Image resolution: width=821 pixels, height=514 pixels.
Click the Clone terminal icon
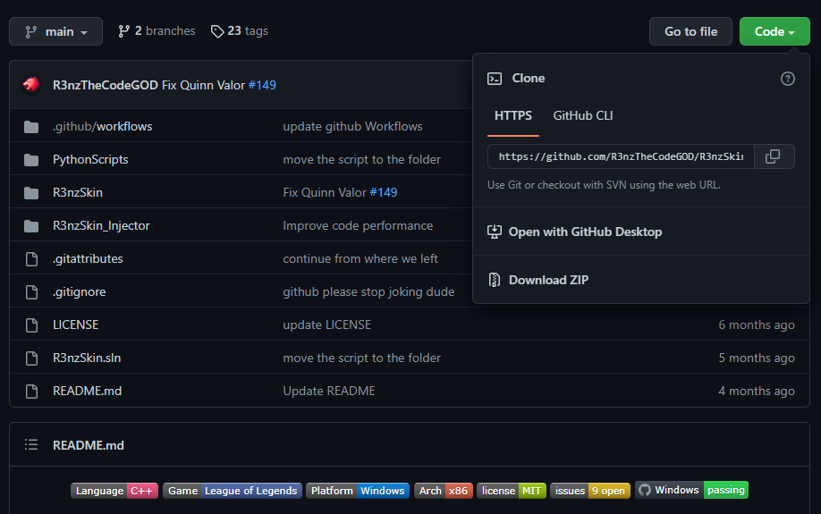[x=495, y=79]
